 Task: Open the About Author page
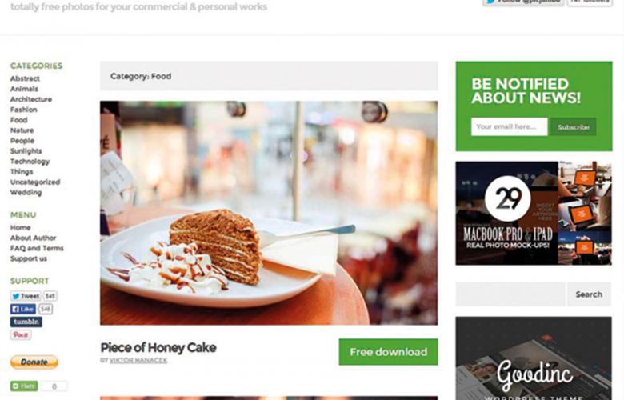click(33, 238)
